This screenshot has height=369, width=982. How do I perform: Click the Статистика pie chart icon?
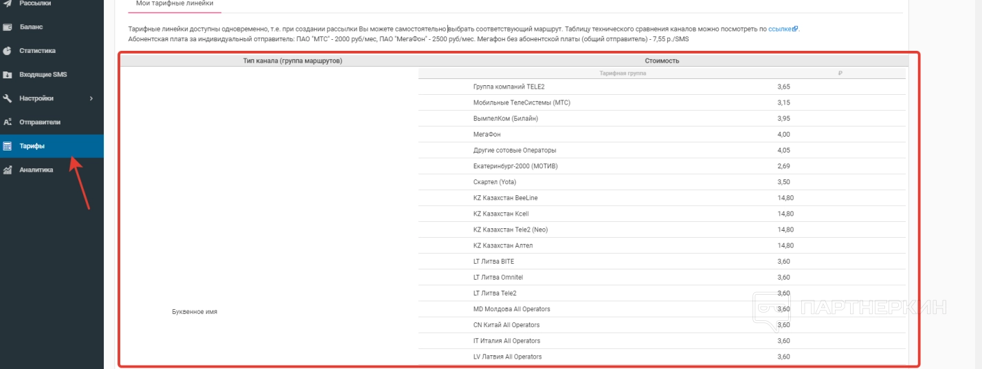[x=8, y=51]
